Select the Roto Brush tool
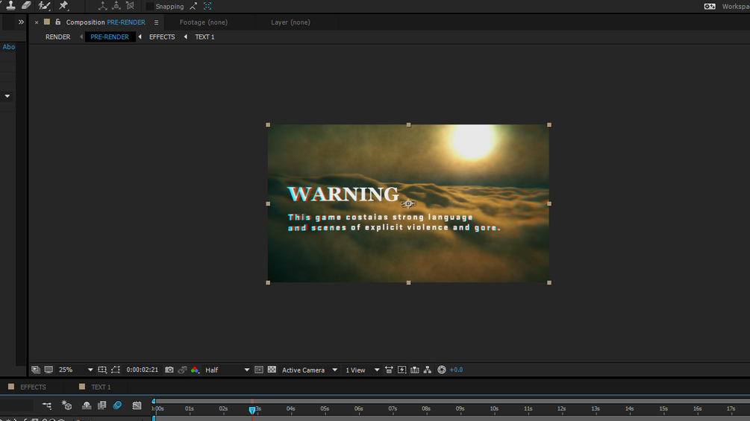Image resolution: width=750 pixels, height=421 pixels. tap(44, 5)
